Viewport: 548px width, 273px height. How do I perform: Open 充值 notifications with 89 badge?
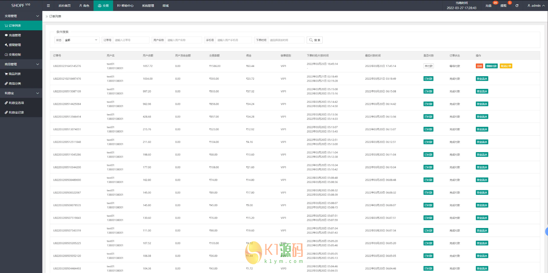(x=488, y=5)
